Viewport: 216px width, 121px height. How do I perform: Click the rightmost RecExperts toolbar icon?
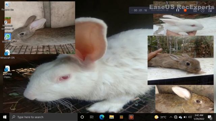pos(210,10)
